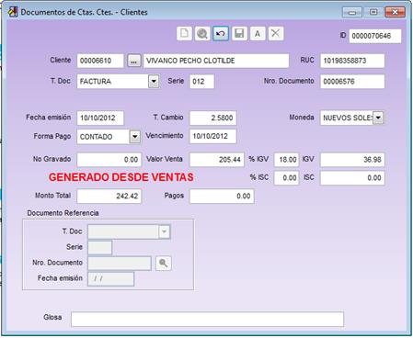Focus the % ISC field
413x338 pixels.
286,178
